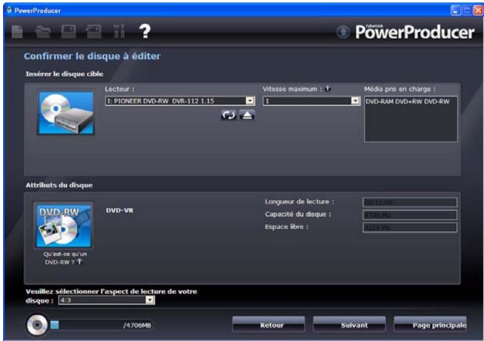Click the Save As toolbar icon
Screen dimensions: 484x341
pyautogui.click(x=94, y=31)
